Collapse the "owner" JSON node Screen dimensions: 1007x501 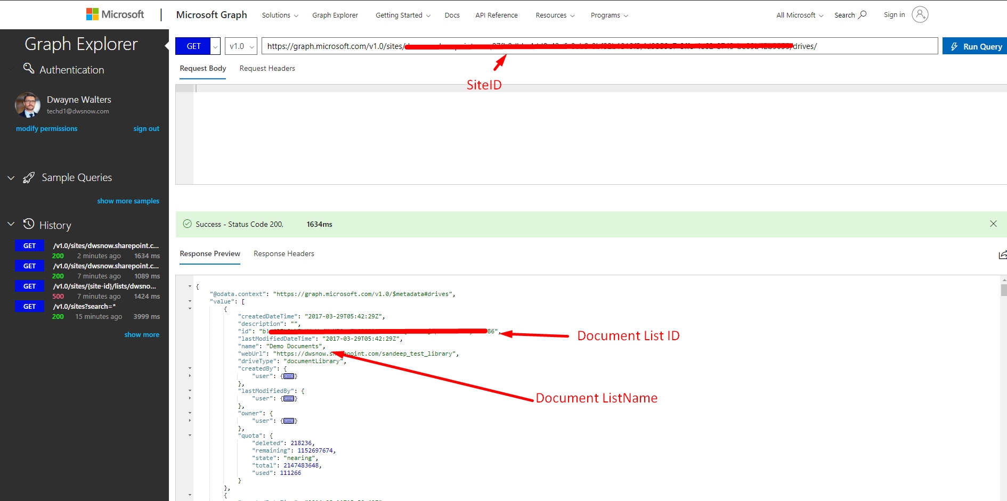[x=190, y=413]
